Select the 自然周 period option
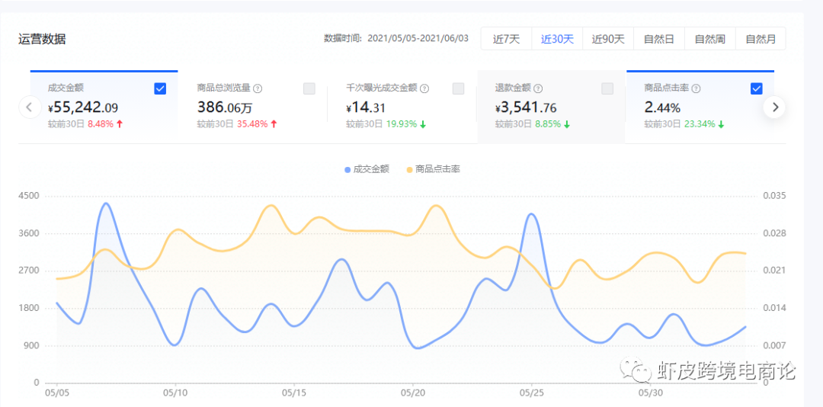Viewport: 823px width, 407px height. (x=709, y=39)
